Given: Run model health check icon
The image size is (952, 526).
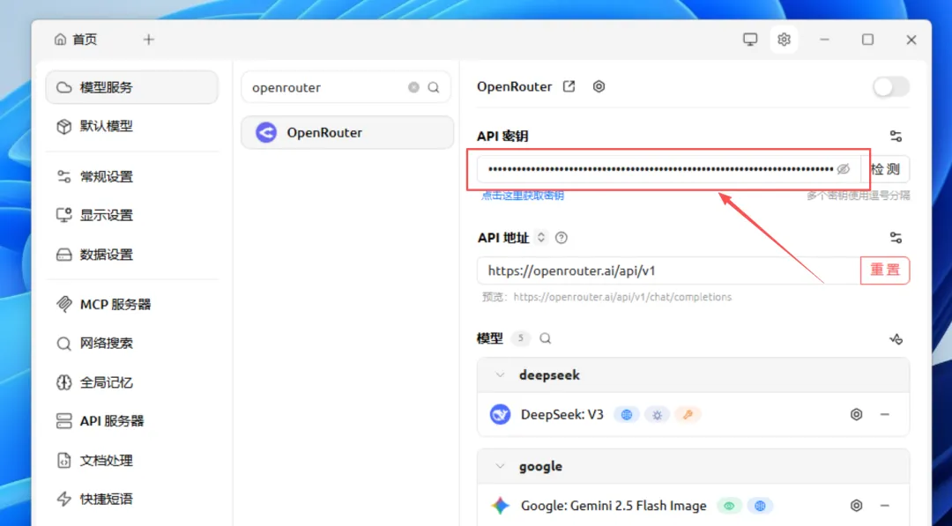Looking at the screenshot, I should (896, 338).
